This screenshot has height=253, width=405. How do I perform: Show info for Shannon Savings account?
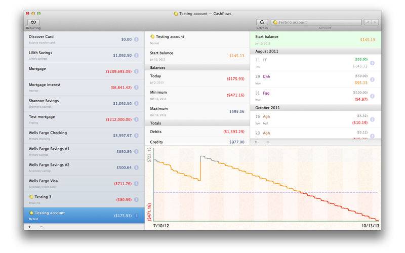(x=136, y=103)
